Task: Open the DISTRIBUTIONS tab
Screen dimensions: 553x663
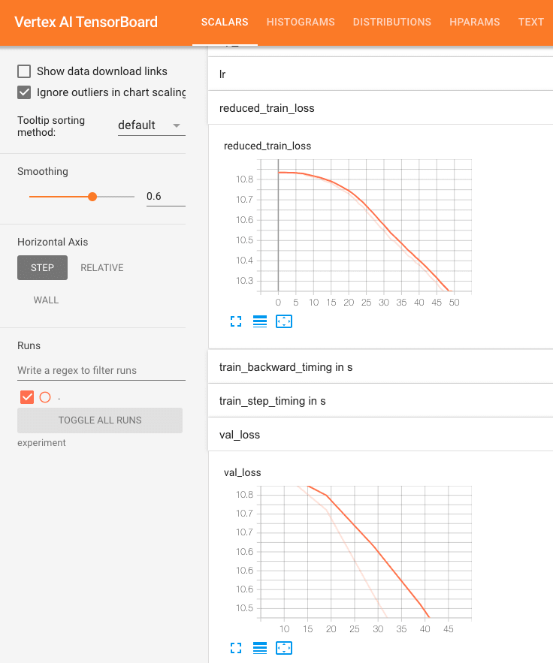Action: point(392,22)
